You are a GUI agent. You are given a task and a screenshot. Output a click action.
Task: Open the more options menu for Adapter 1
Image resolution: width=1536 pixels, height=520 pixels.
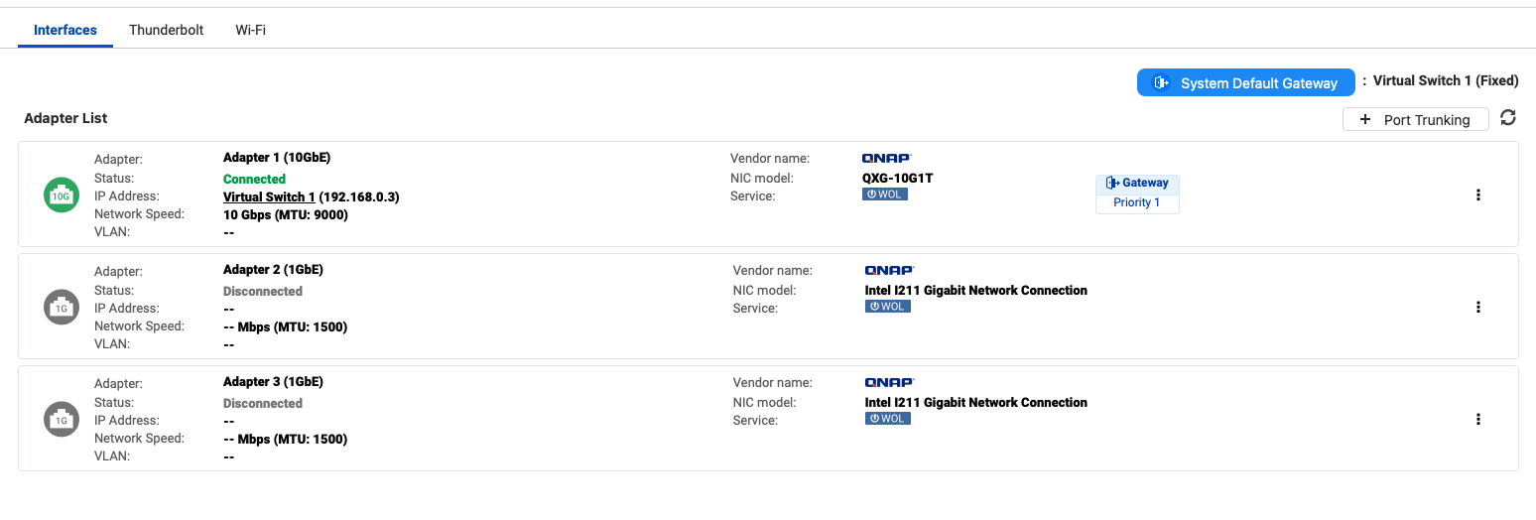coord(1478,195)
